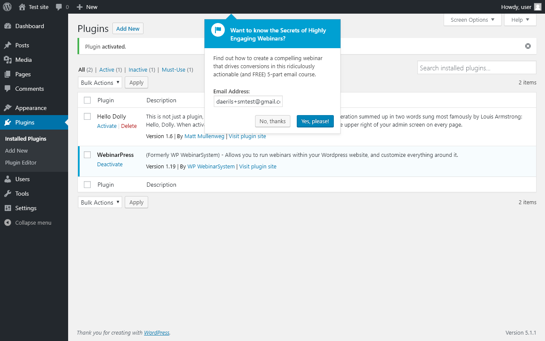Click the Appearance paintbrush icon
Image resolution: width=545 pixels, height=341 pixels.
8,108
